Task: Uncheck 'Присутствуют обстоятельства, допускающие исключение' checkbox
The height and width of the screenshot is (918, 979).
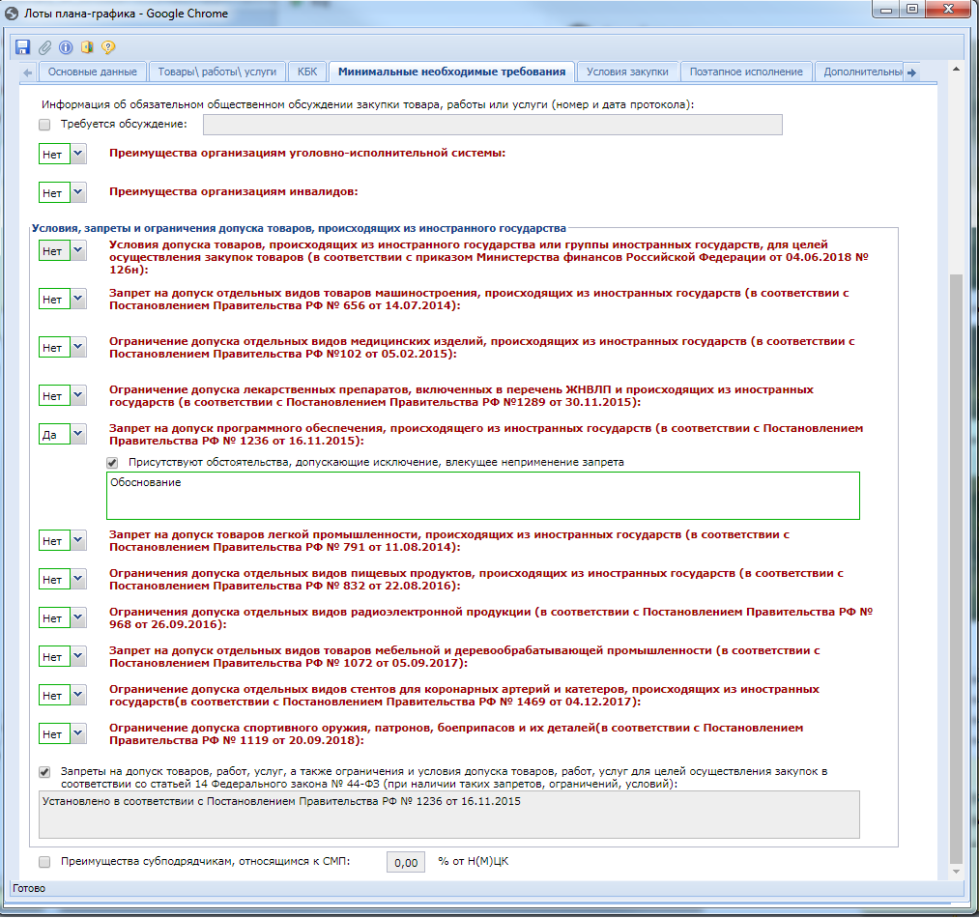Action: [x=112, y=463]
